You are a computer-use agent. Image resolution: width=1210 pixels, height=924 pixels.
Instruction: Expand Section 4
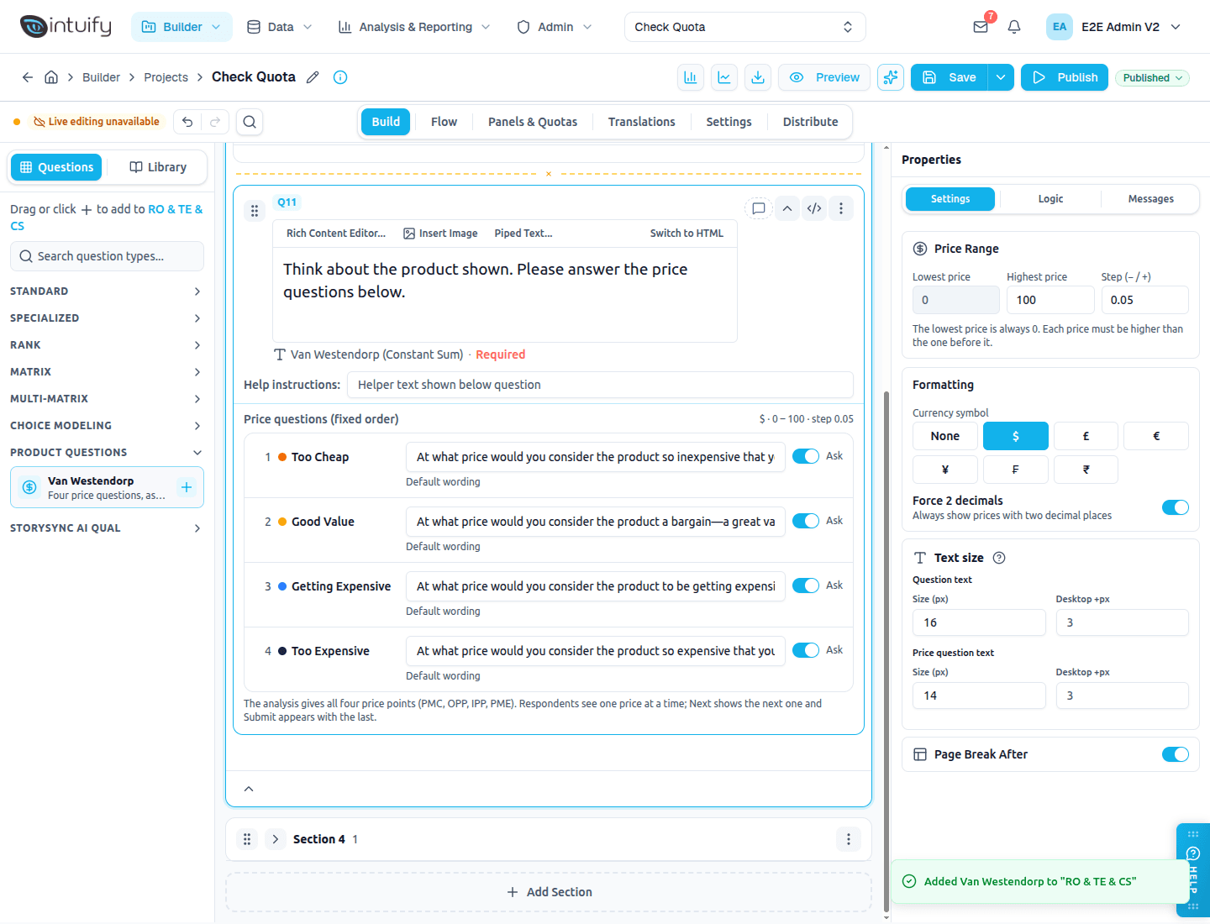click(275, 839)
